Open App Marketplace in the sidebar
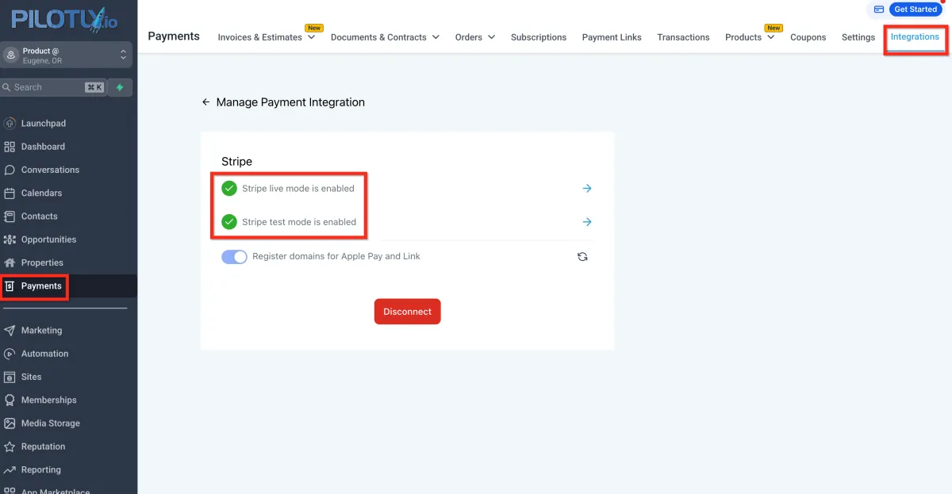952x494 pixels. pyautogui.click(x=56, y=491)
